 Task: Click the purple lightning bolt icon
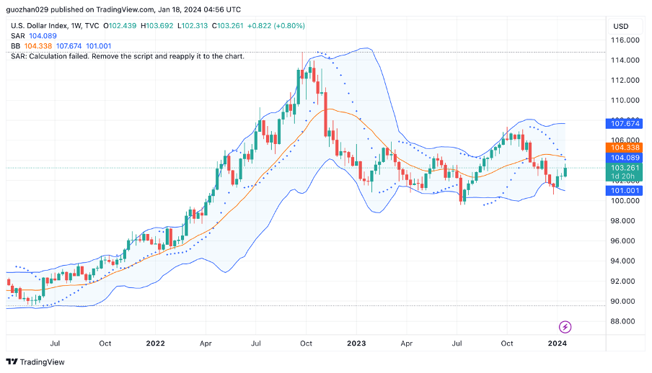click(565, 327)
